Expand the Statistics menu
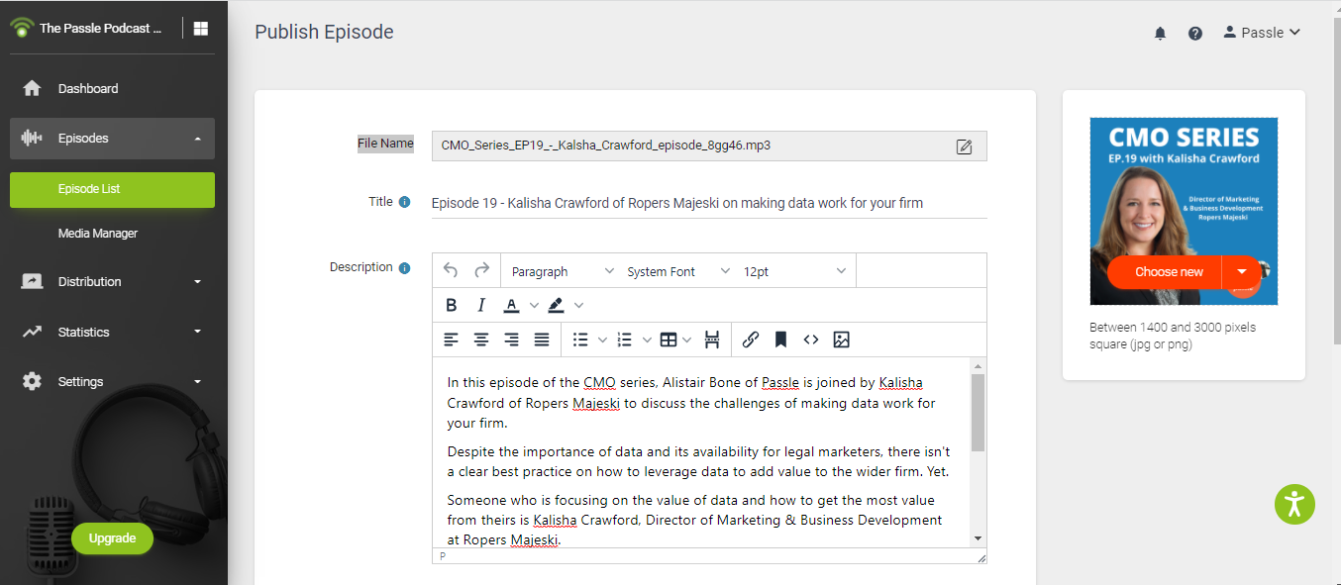Image resolution: width=1341 pixels, height=585 pixels. (113, 332)
